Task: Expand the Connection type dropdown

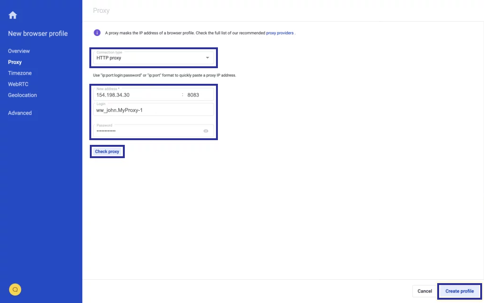Action: pyautogui.click(x=207, y=58)
